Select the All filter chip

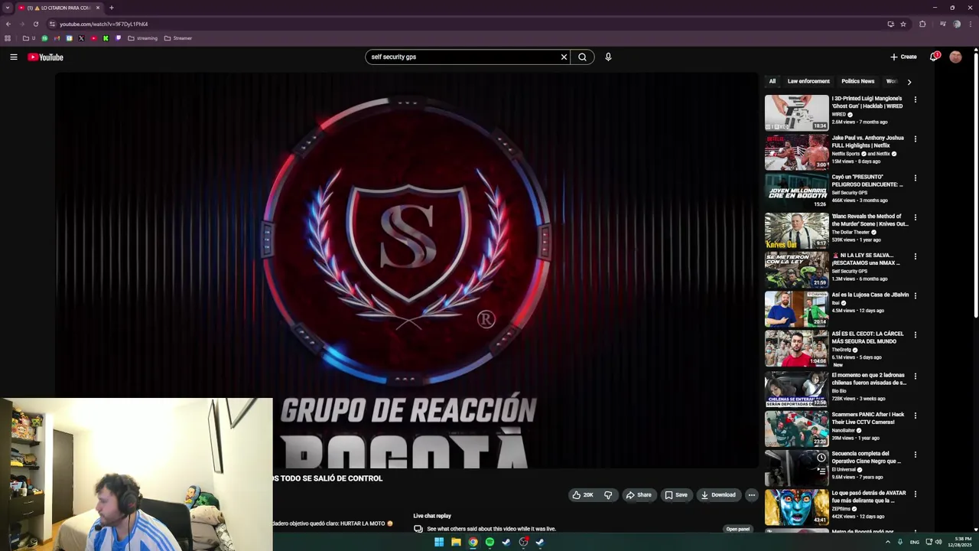772,81
